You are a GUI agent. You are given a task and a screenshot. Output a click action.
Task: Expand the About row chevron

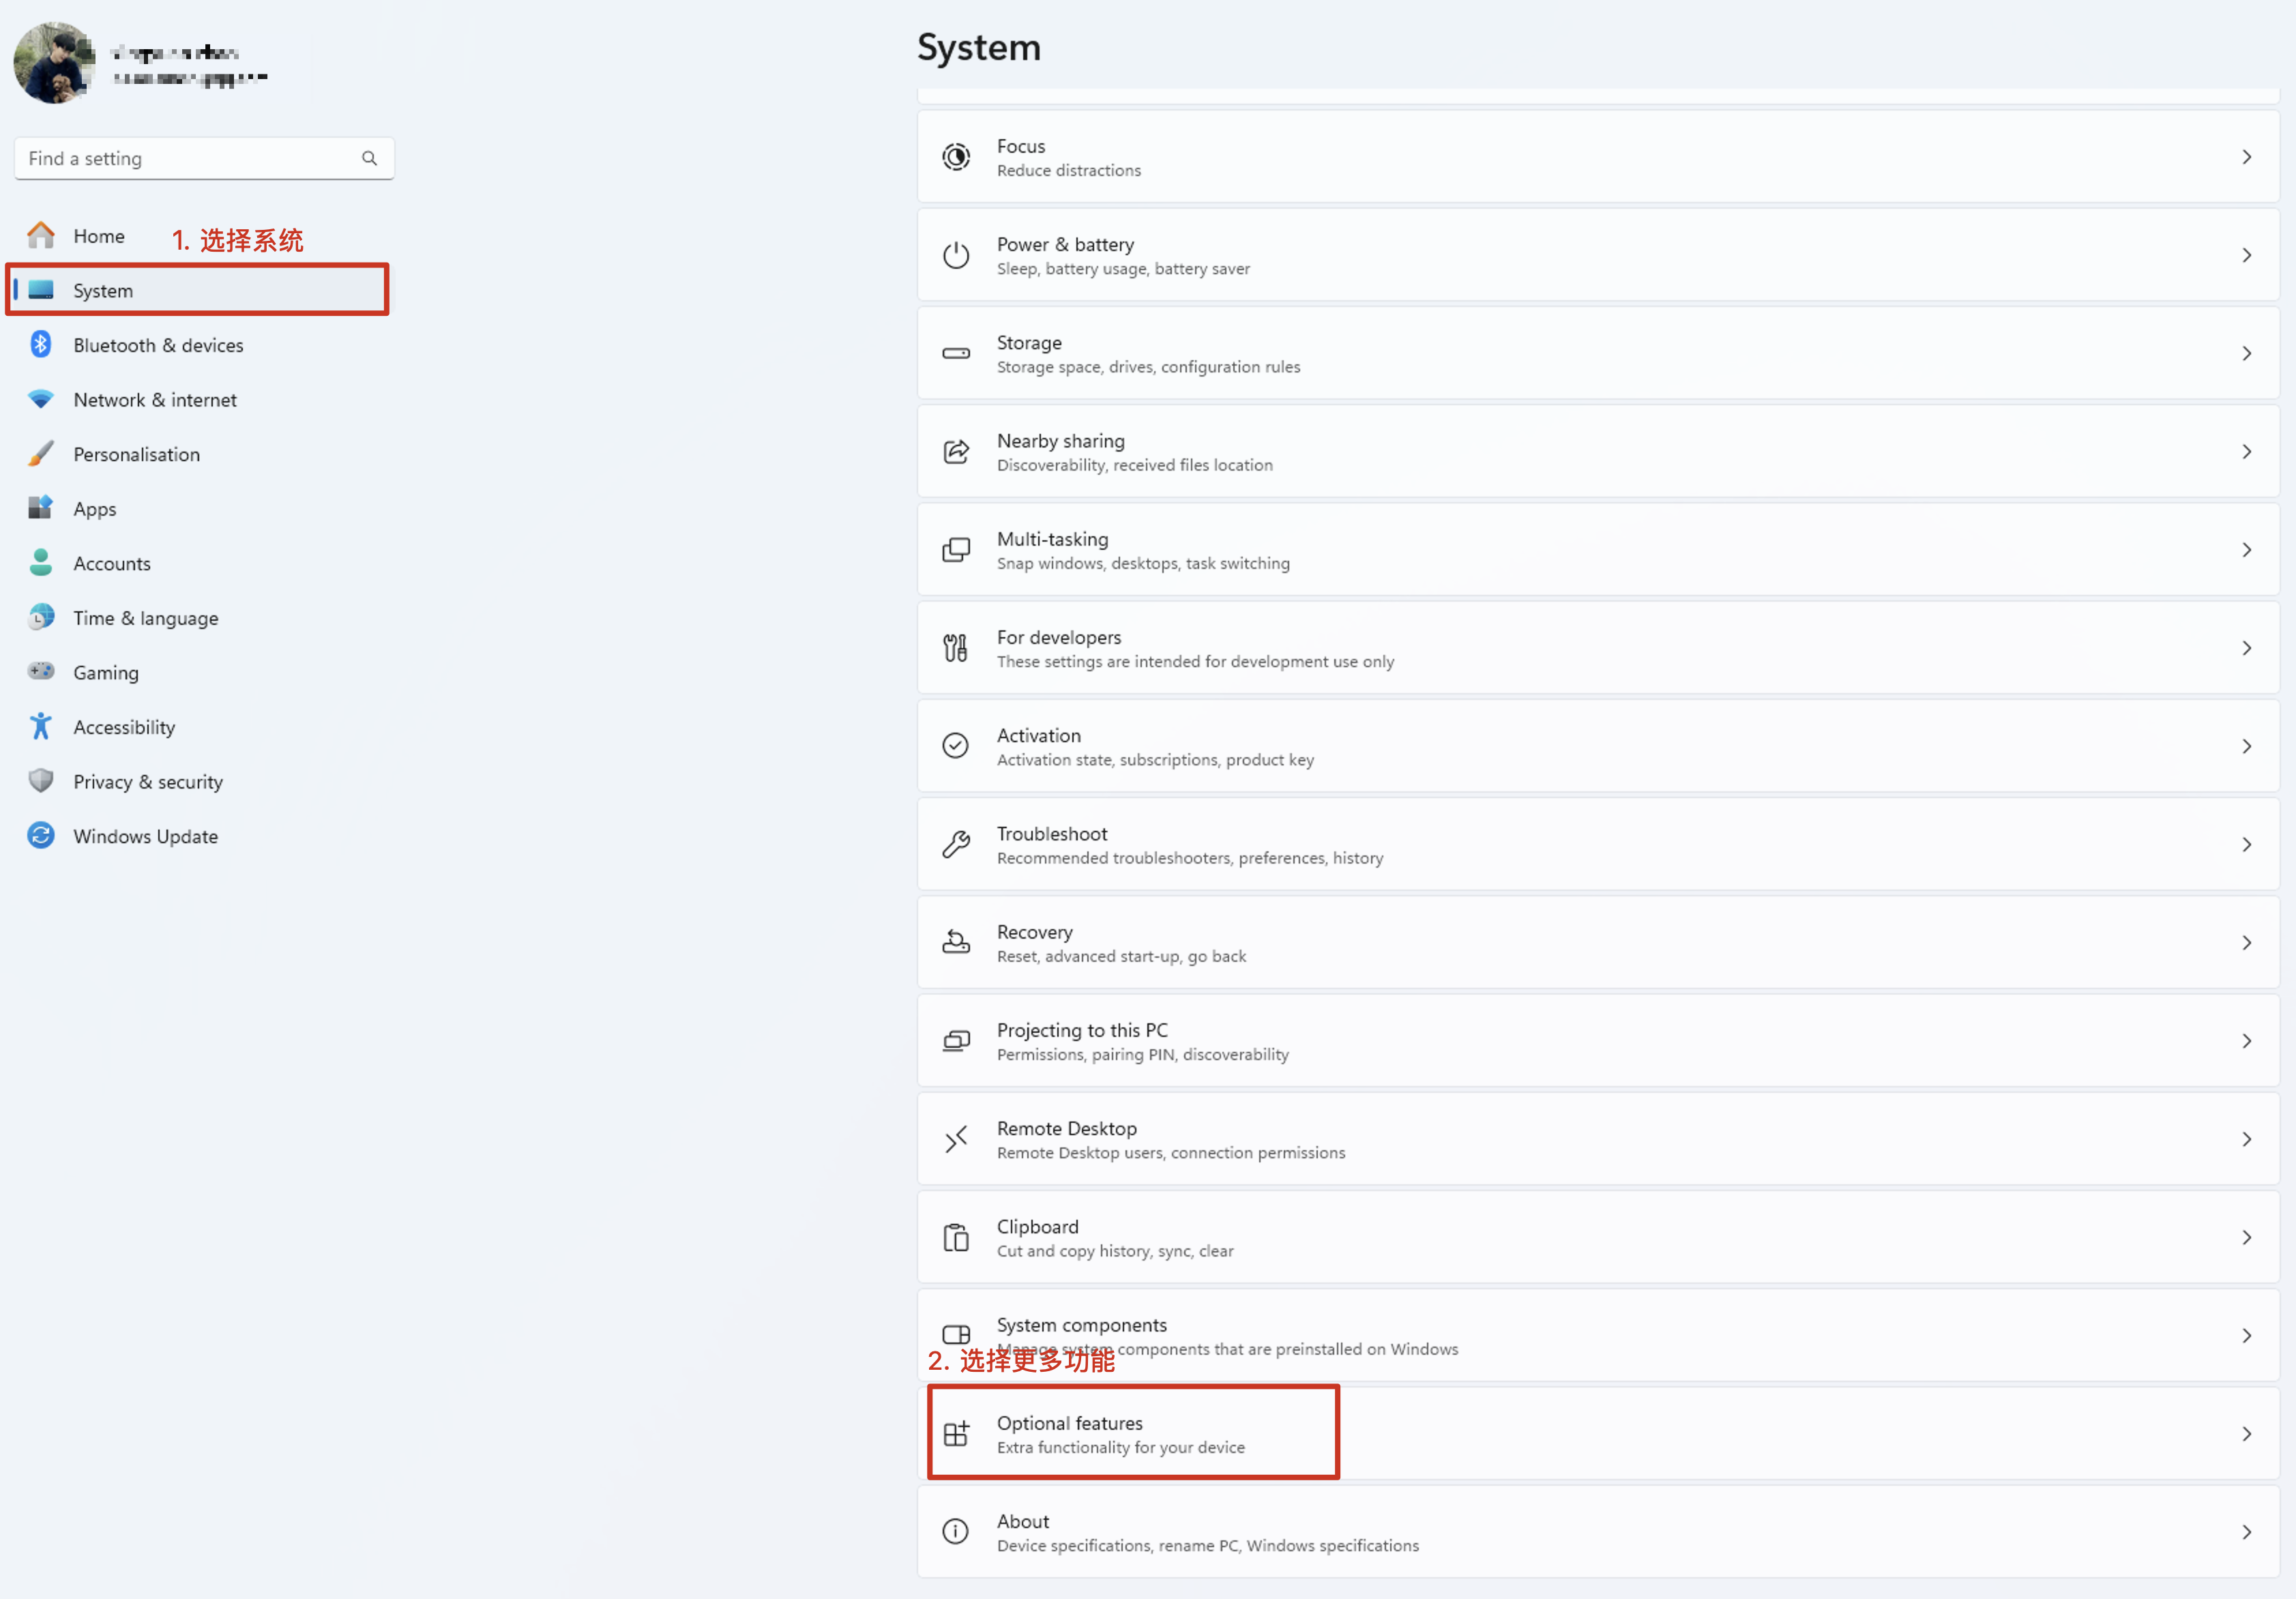pyautogui.click(x=2246, y=1531)
